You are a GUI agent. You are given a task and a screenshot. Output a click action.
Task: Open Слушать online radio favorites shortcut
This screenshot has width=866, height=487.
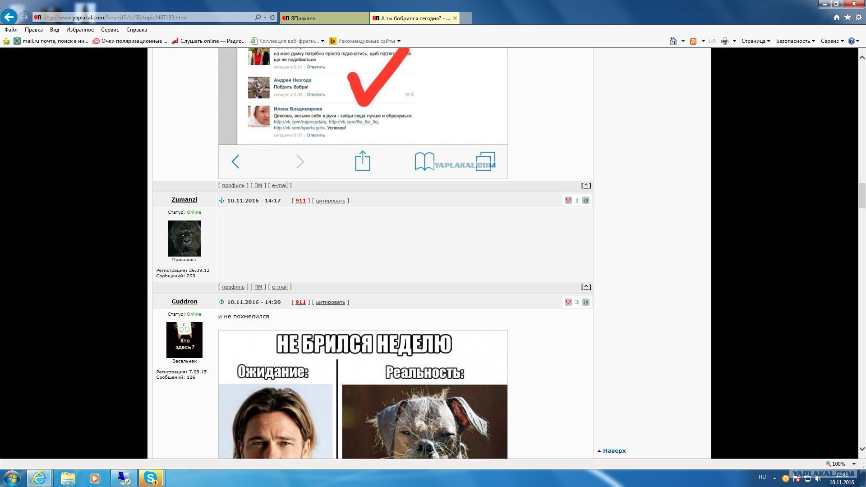point(208,41)
